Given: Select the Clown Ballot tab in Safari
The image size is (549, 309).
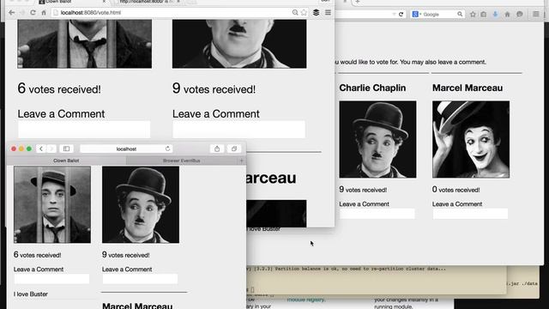Looking at the screenshot, I should coord(66,161).
